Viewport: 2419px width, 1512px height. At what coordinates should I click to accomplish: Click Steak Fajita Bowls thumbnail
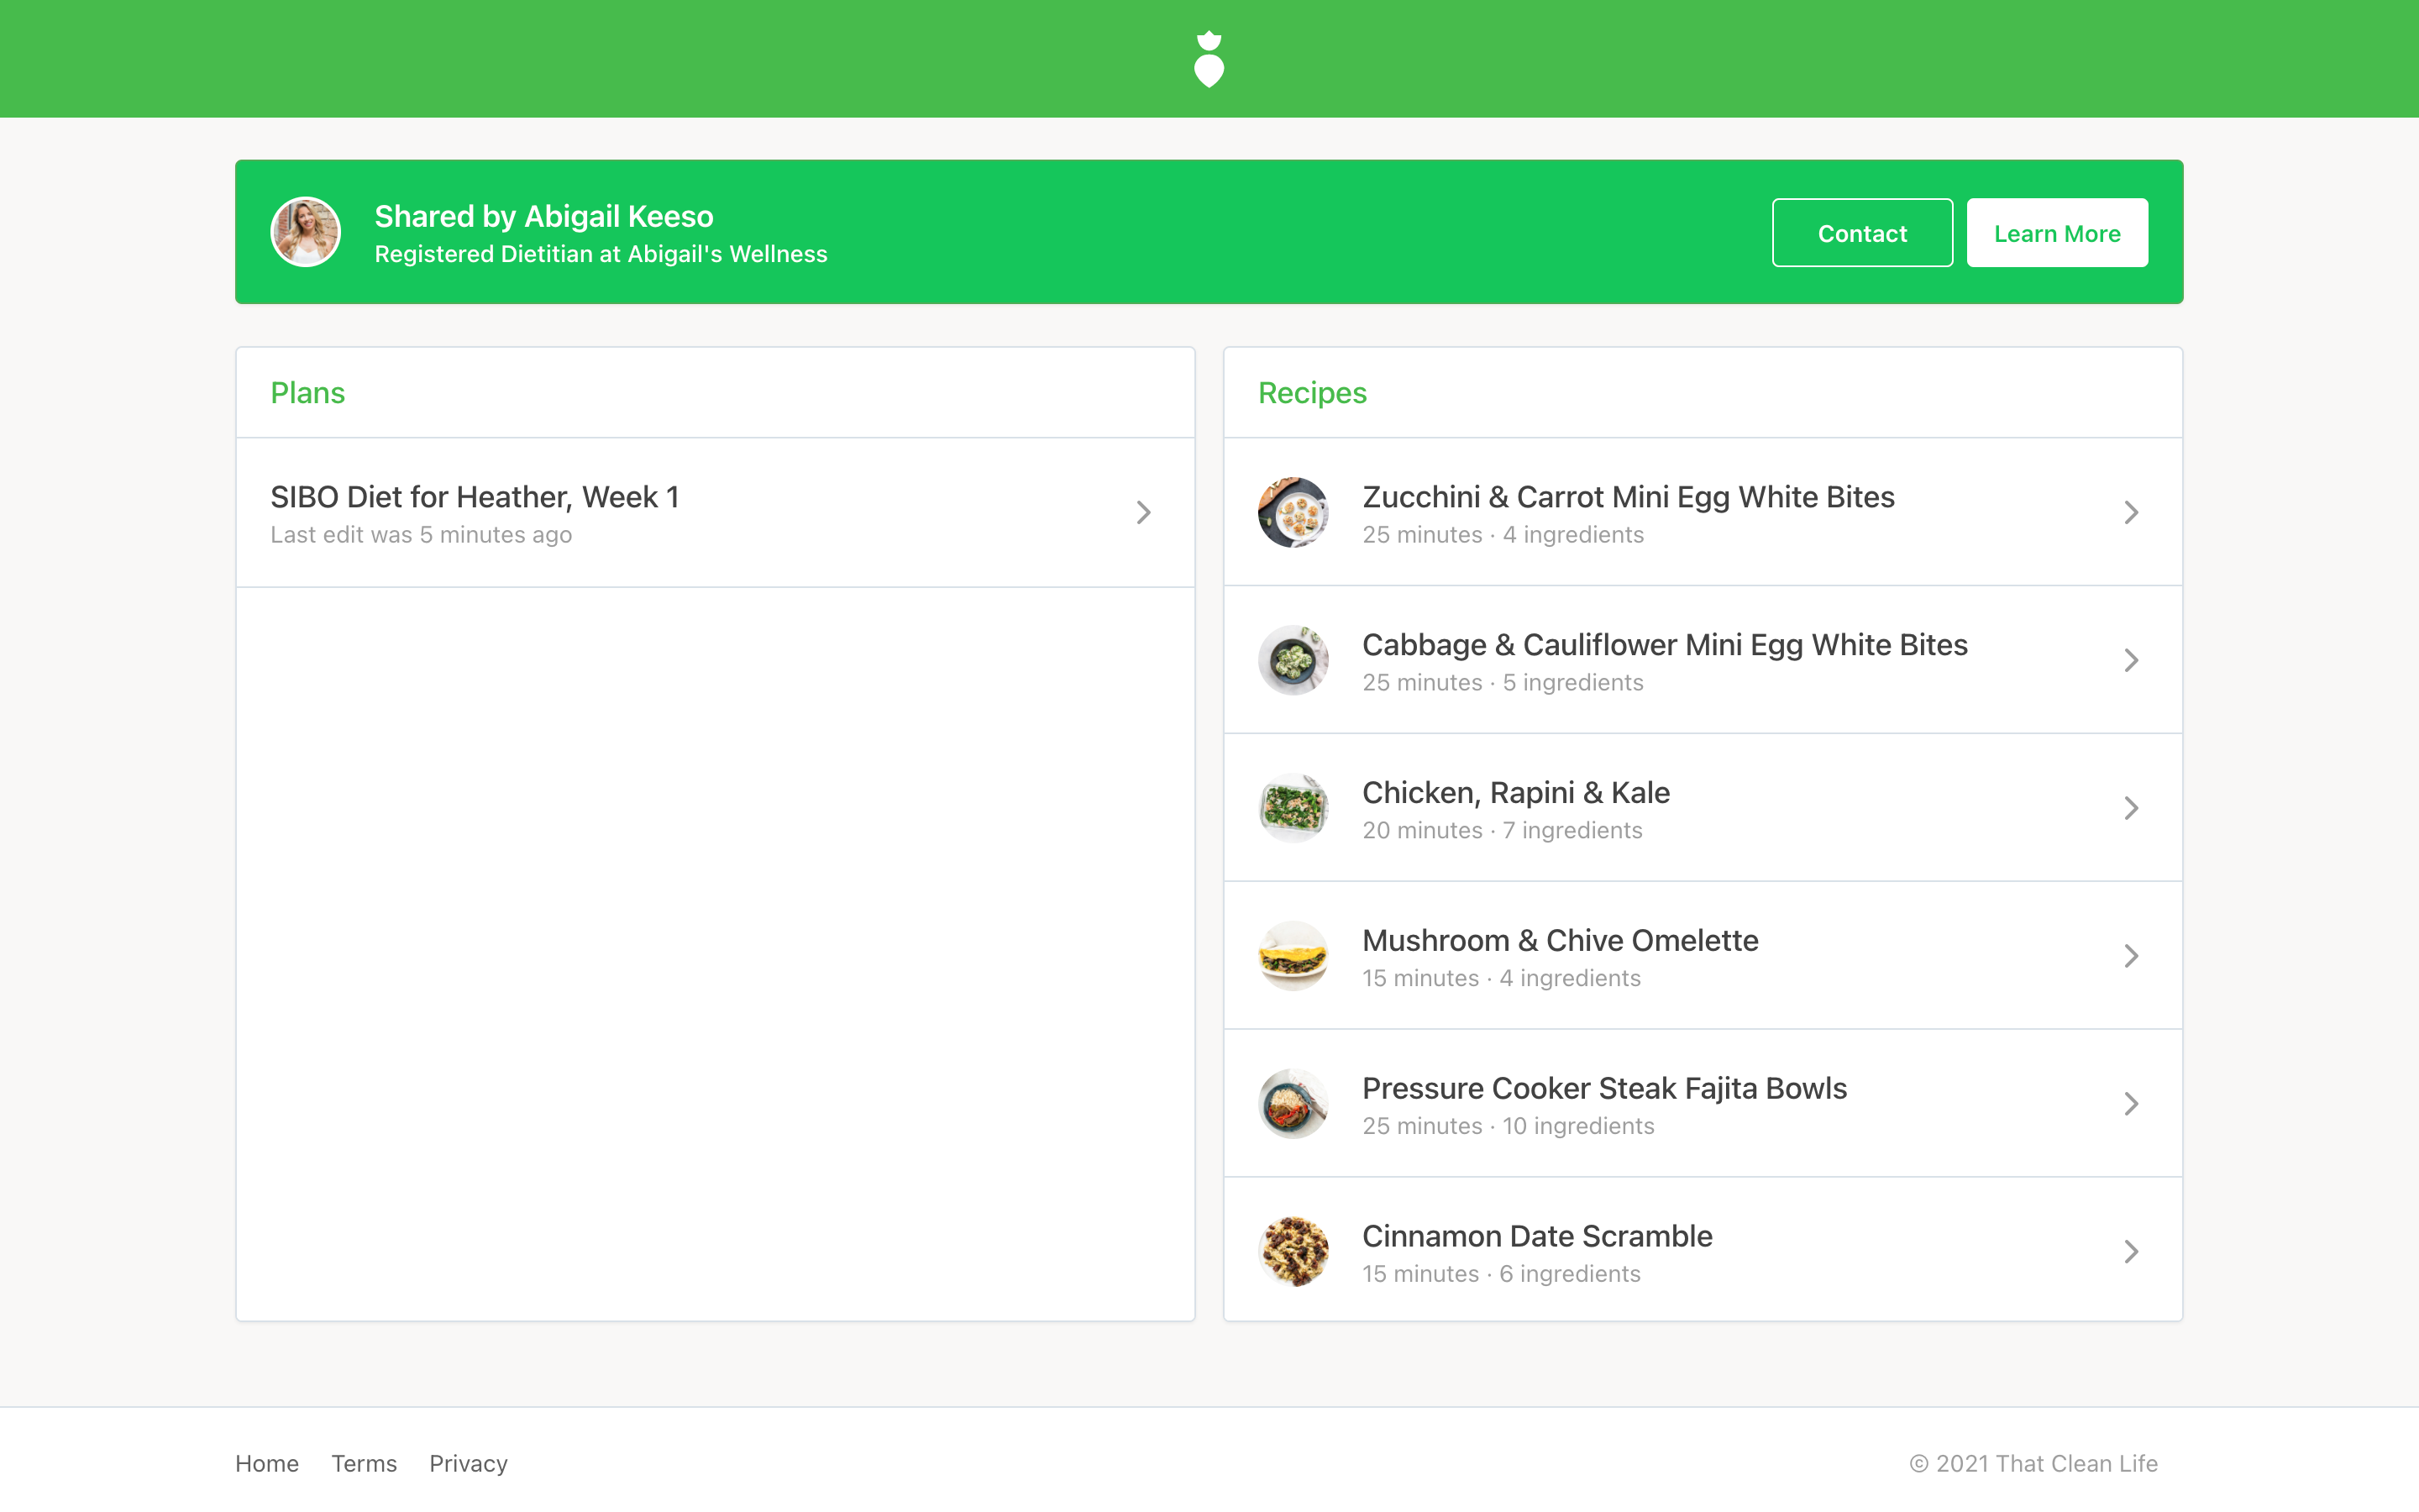tap(1293, 1104)
